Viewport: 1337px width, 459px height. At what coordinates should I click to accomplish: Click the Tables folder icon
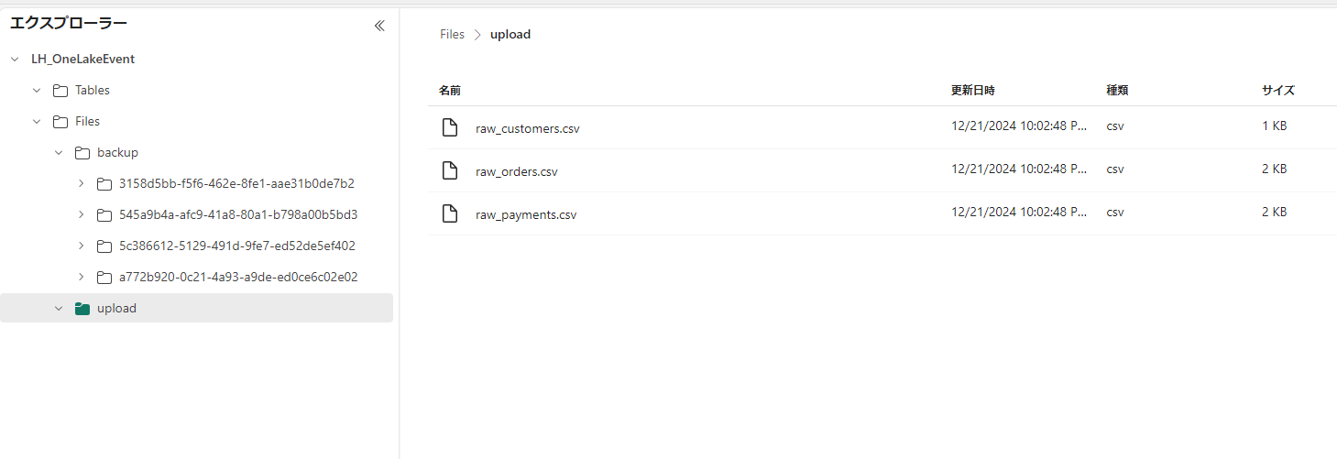60,91
